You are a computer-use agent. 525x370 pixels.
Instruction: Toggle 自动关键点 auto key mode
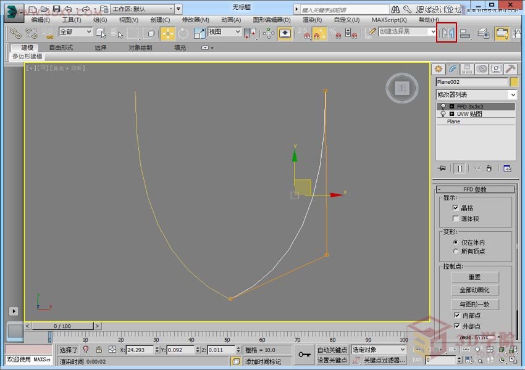click(332, 350)
